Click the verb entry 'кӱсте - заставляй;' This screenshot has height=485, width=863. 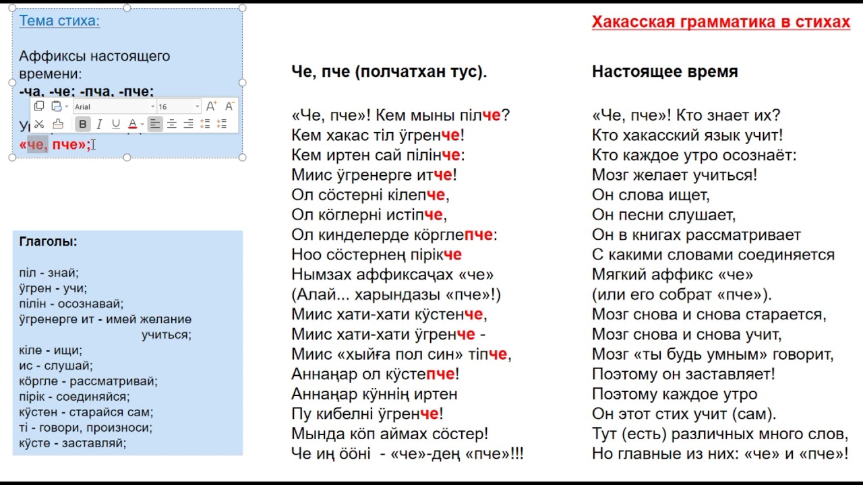pos(73,443)
